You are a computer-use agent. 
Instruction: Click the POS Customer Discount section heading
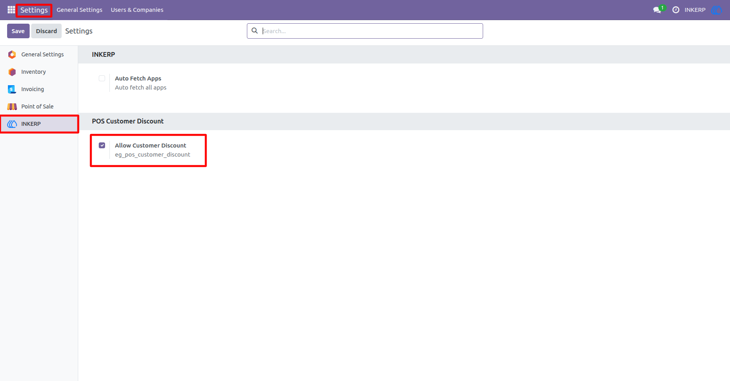(x=128, y=121)
